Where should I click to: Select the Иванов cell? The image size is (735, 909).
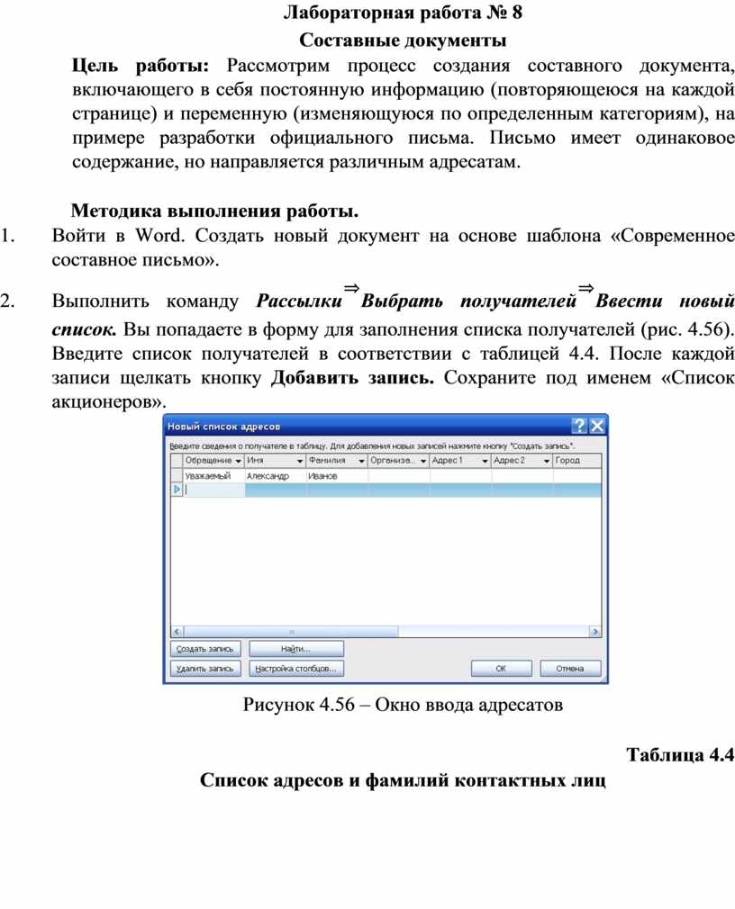[x=337, y=476]
